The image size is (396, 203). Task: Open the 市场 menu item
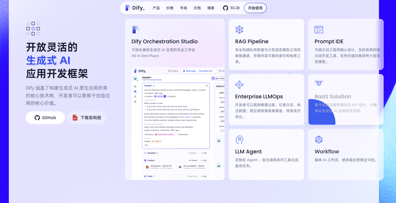pos(183,8)
